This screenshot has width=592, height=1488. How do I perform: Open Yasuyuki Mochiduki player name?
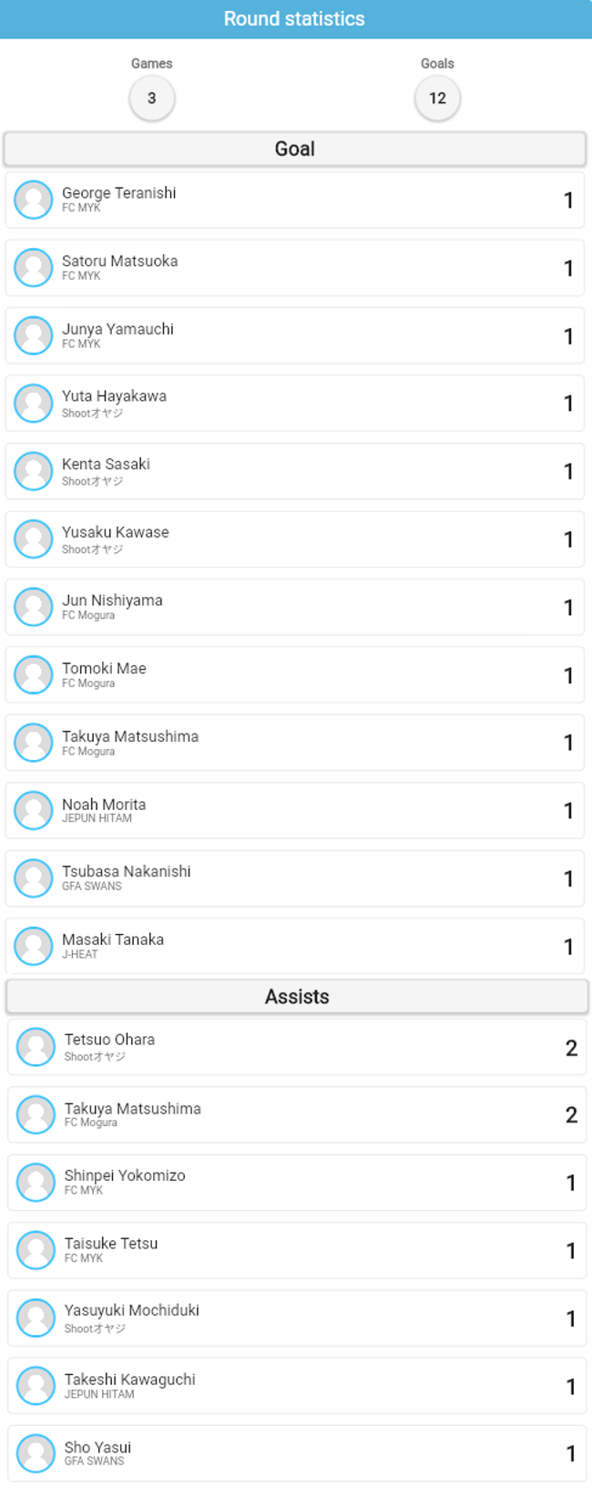(132, 1310)
